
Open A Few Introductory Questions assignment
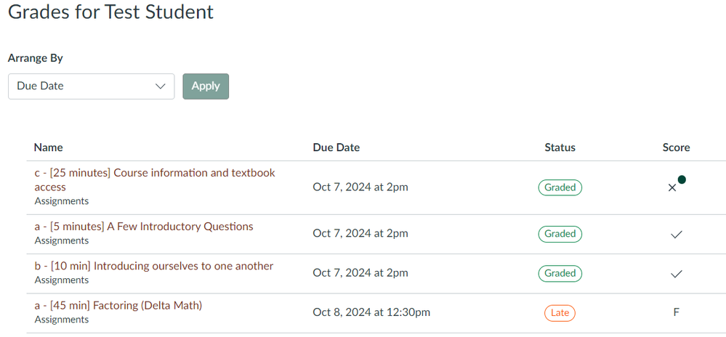point(144,227)
